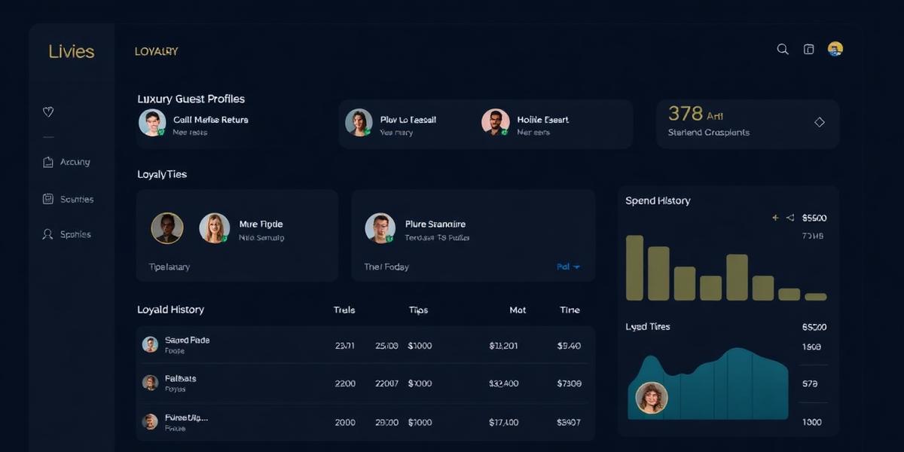Open Pluv Lo Feesall's avatar
Viewport: 904px width, 452px height.
click(x=359, y=123)
